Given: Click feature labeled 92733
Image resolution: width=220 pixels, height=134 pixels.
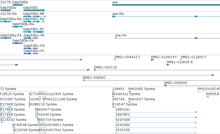Looking at the screenshot, I should click(34, 94).
